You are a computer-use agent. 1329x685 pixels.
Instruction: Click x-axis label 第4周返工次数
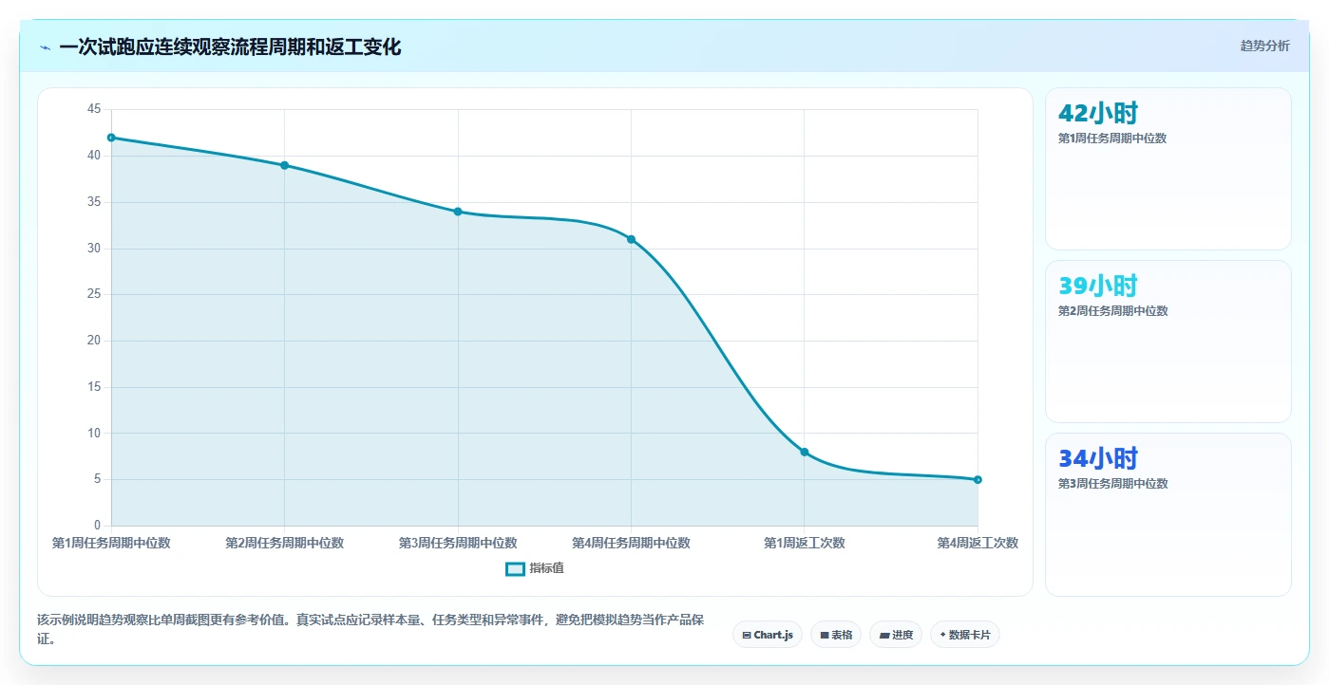(978, 543)
